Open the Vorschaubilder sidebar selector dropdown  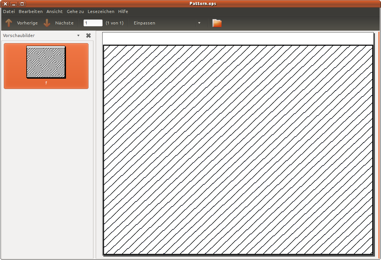click(x=78, y=36)
